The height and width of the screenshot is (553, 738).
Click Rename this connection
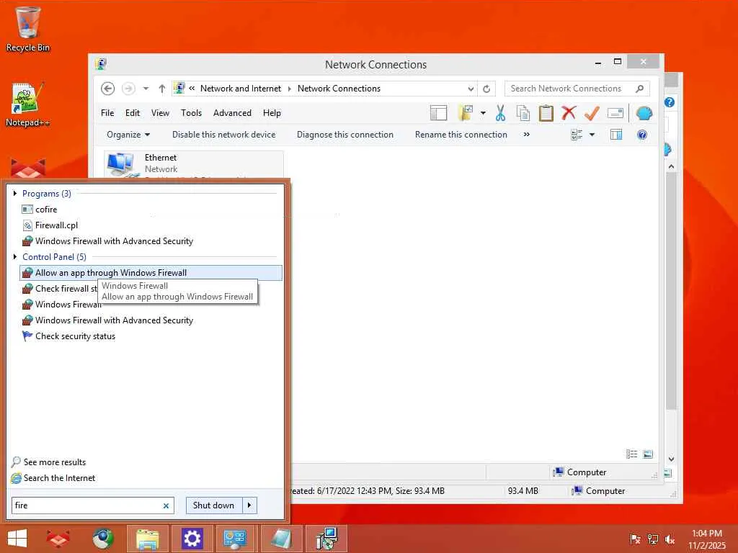461,135
